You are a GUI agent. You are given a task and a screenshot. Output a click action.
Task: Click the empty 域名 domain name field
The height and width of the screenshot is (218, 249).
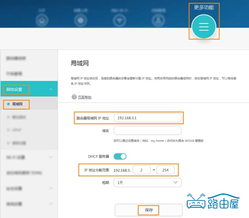[148, 130]
